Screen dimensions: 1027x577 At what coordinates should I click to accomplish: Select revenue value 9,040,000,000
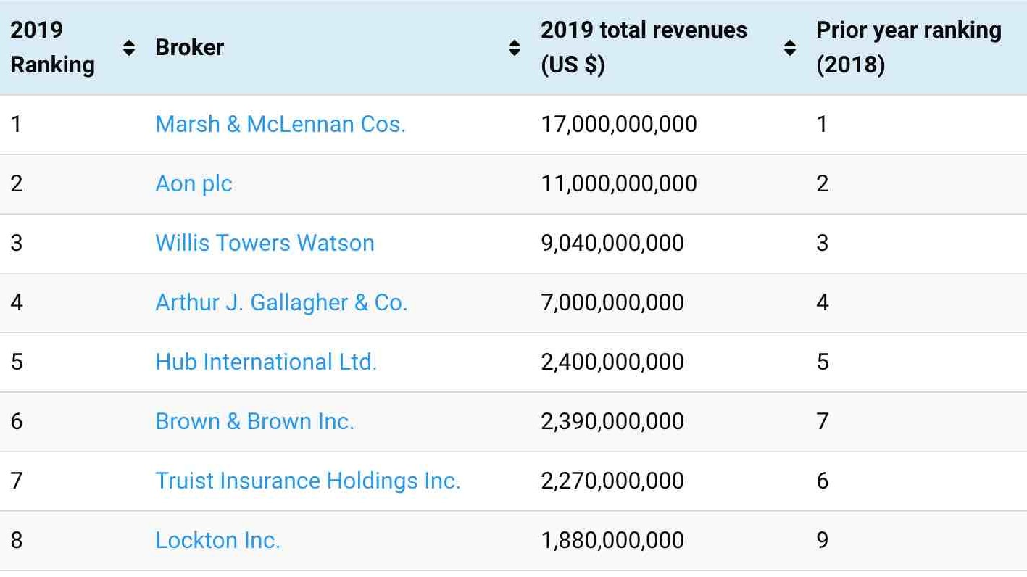coord(612,243)
